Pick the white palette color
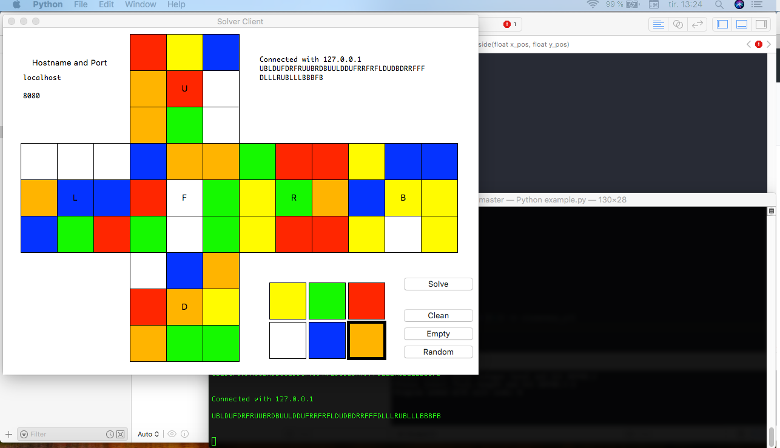 point(287,340)
